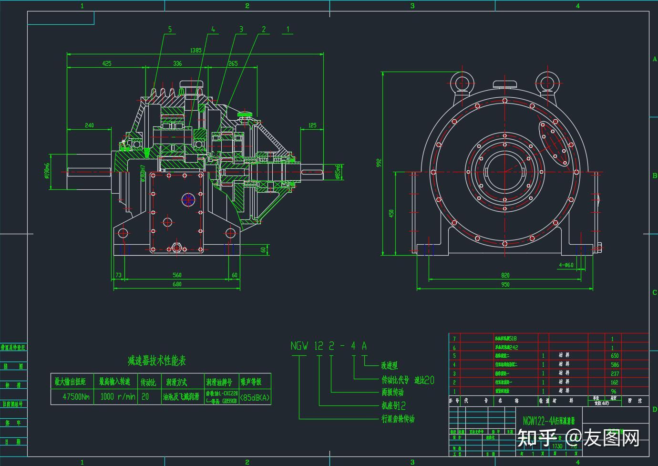Select the 1730 value in title block

click(x=557, y=446)
